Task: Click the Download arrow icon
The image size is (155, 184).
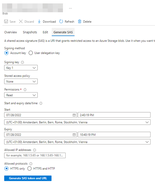Action: click(x=39, y=21)
